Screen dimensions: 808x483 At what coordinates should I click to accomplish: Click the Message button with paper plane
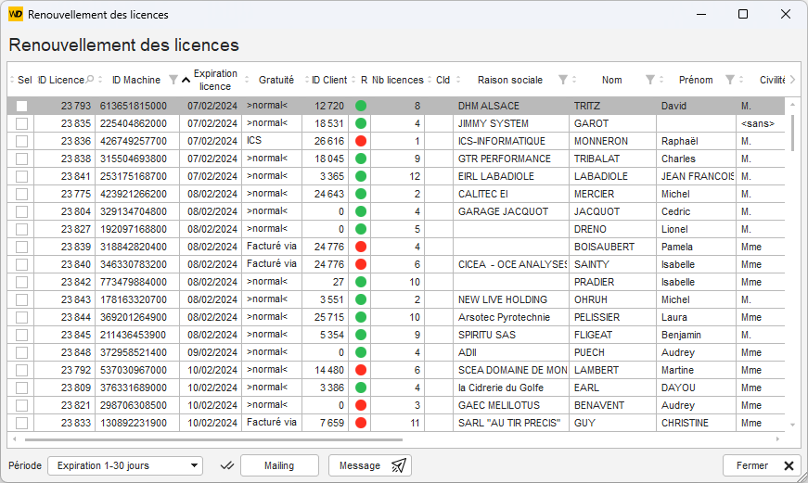coord(370,465)
